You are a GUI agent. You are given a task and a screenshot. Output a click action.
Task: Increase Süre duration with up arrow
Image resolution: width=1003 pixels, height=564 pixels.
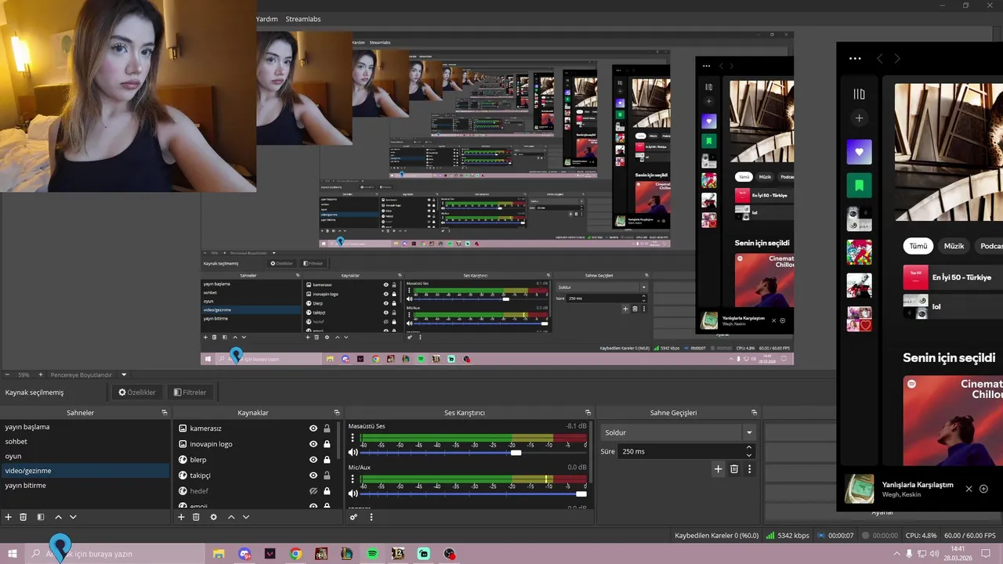749,448
